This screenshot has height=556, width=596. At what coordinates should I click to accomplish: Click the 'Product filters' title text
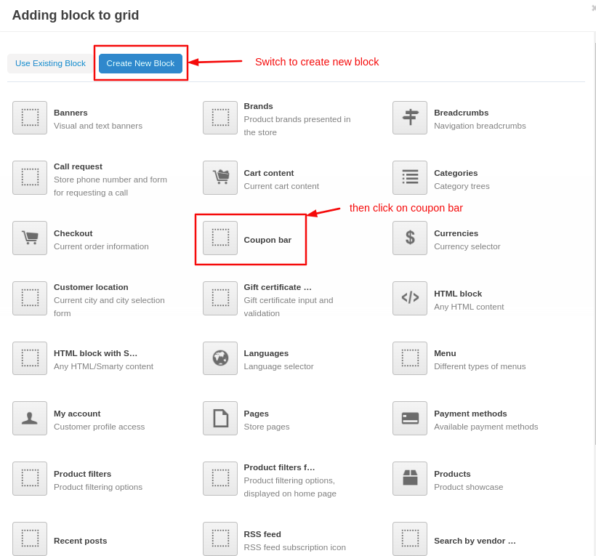[x=82, y=474]
